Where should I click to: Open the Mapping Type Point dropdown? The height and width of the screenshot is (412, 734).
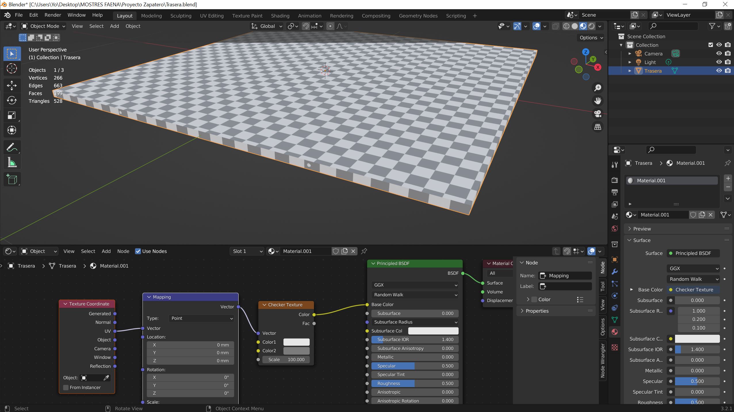tap(201, 318)
